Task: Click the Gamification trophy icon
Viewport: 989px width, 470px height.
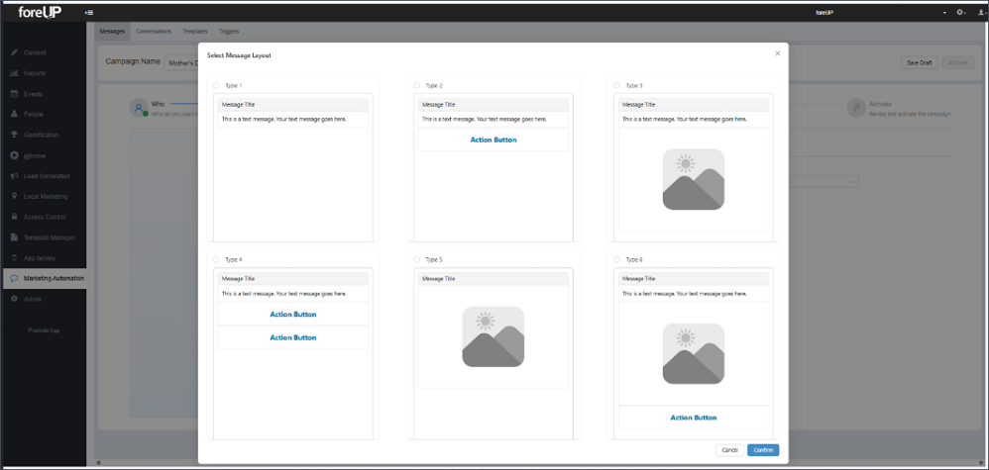Action: click(14, 135)
